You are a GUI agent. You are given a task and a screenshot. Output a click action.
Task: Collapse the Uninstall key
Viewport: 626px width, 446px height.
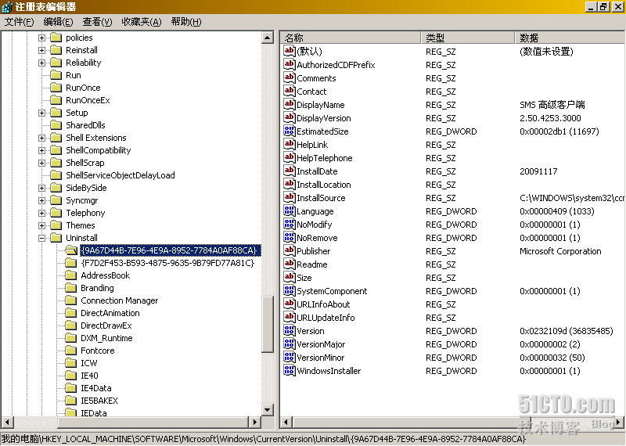click(41, 238)
